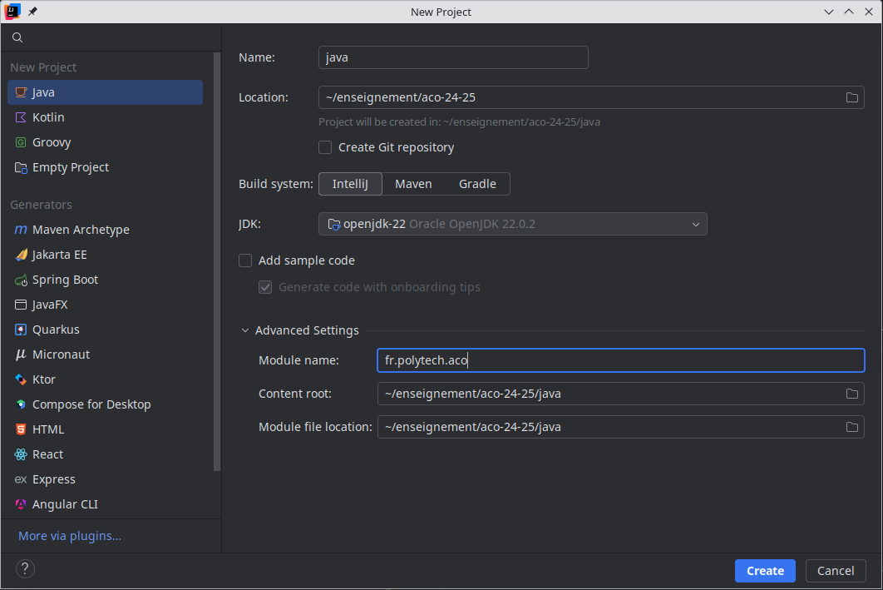The image size is (883, 590).
Task: Browse folder for project Location
Action: pos(851,97)
